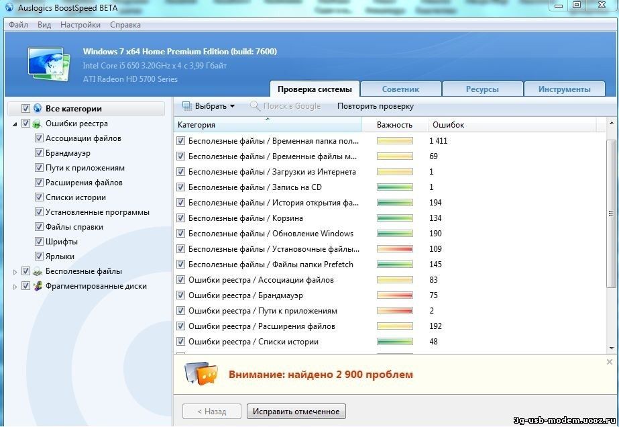Switch to the Ресурсы tab

(482, 89)
